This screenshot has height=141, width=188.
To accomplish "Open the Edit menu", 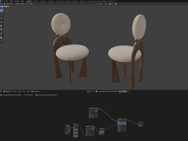I will click(7, 1).
